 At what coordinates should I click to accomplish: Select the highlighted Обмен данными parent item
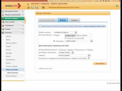pyautogui.click(x=12, y=70)
